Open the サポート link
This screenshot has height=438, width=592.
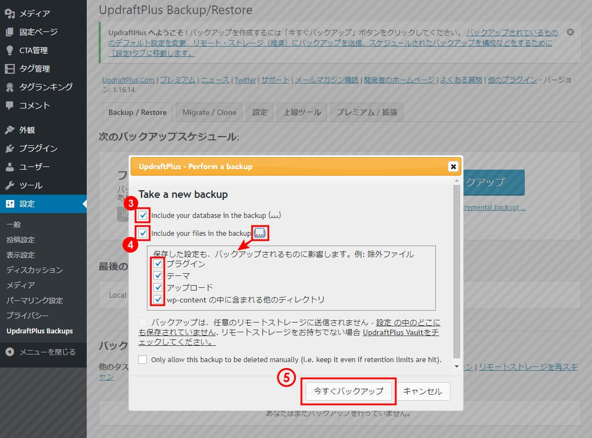[x=275, y=80]
